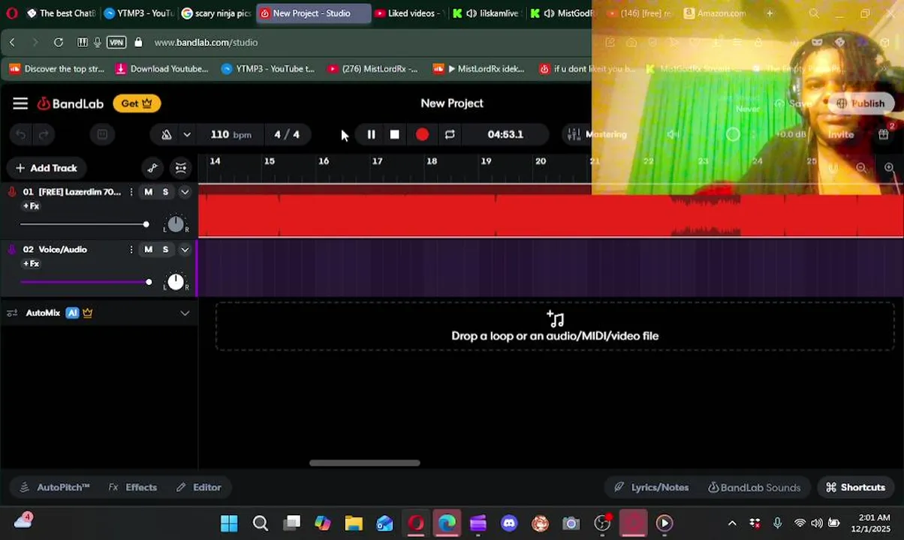Image resolution: width=904 pixels, height=540 pixels.
Task: Click the Voice/Audio pan knob
Action: [175, 281]
